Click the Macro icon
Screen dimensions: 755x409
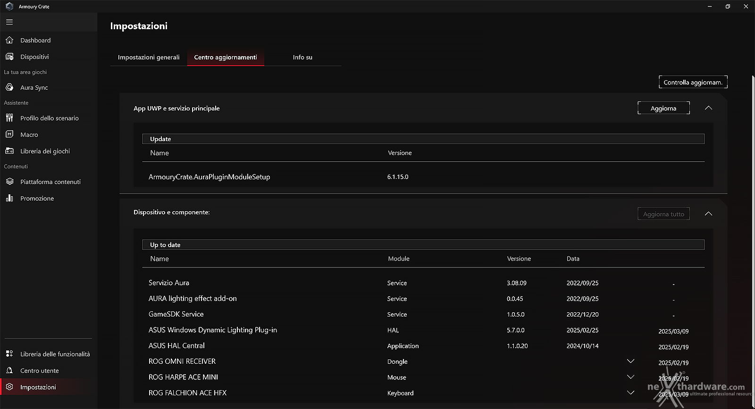point(9,134)
